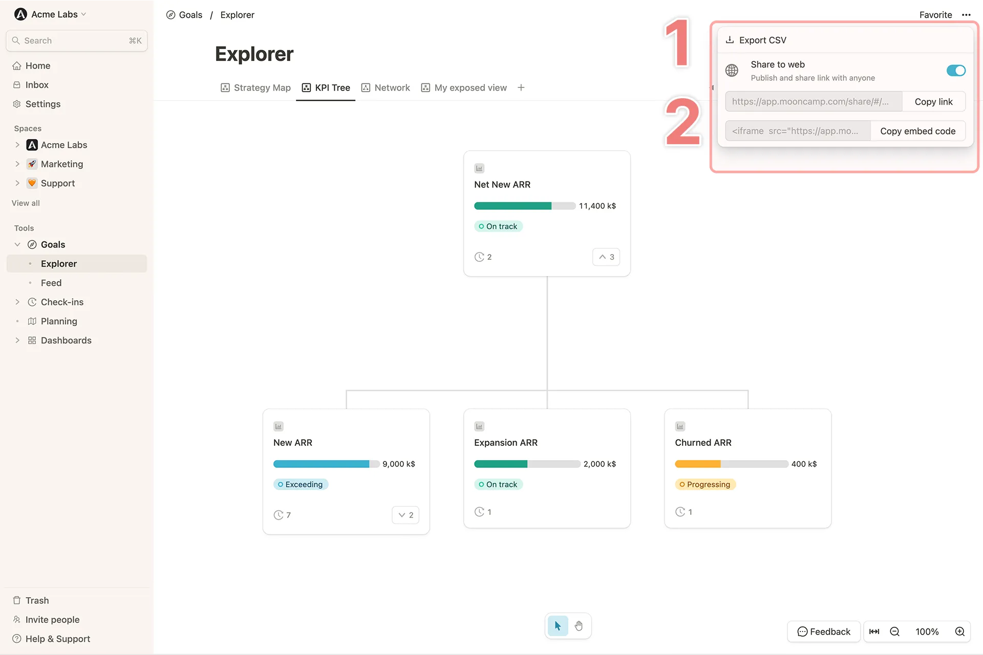Open Search from the sidebar
The image size is (983, 655).
coord(38,40)
